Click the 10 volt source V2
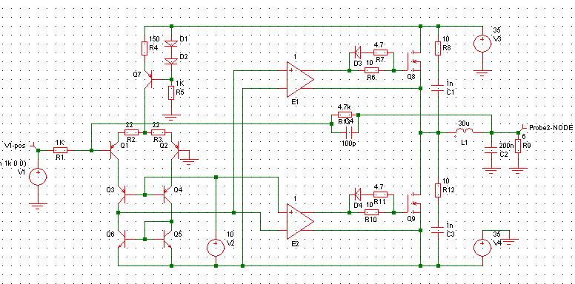Image resolution: width=575 pixels, height=284 pixels. pos(216,248)
